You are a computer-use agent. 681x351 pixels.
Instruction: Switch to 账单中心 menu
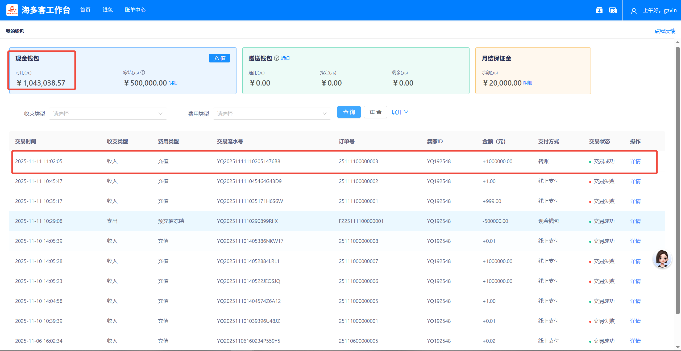coord(135,10)
